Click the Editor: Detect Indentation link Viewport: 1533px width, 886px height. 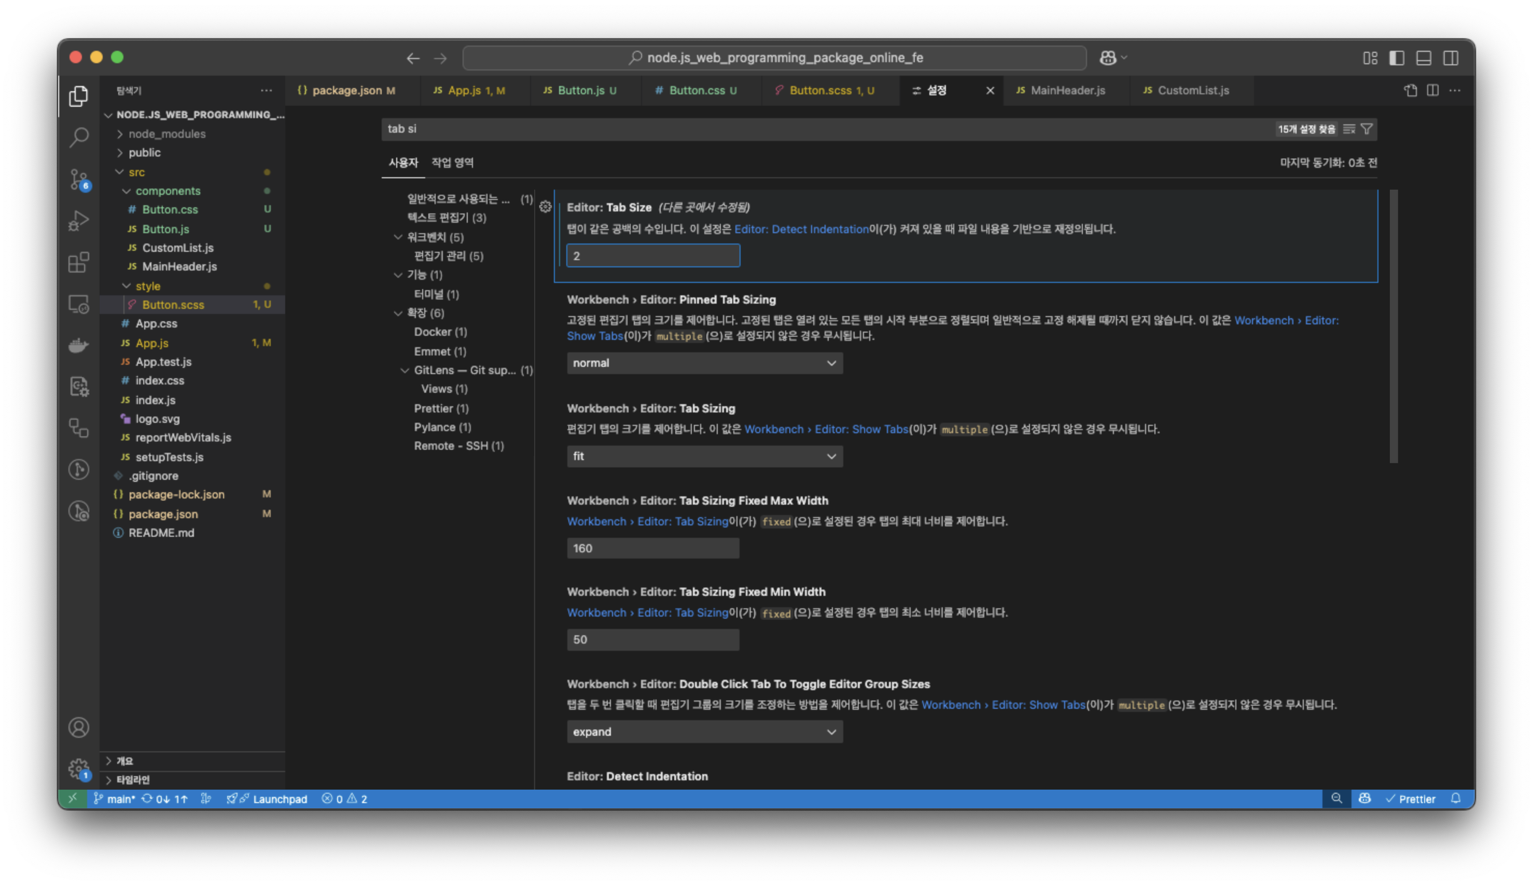click(x=801, y=229)
